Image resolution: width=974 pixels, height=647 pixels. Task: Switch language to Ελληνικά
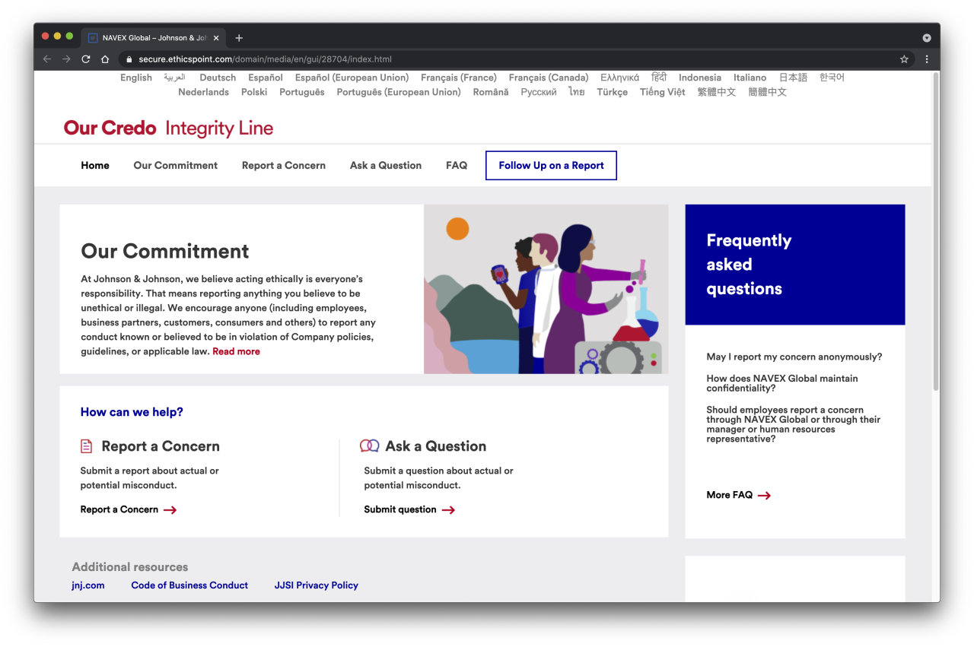(x=620, y=78)
